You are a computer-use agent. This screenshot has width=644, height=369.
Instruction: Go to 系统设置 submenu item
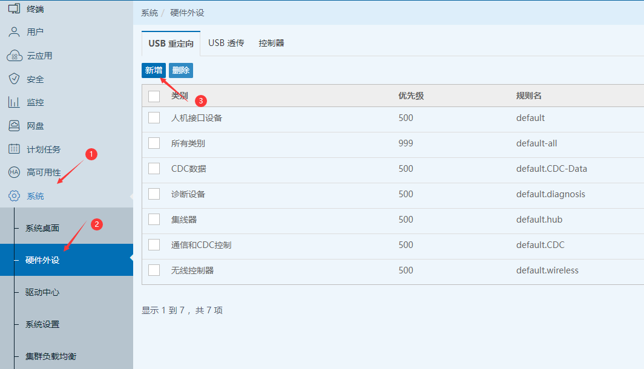point(42,324)
